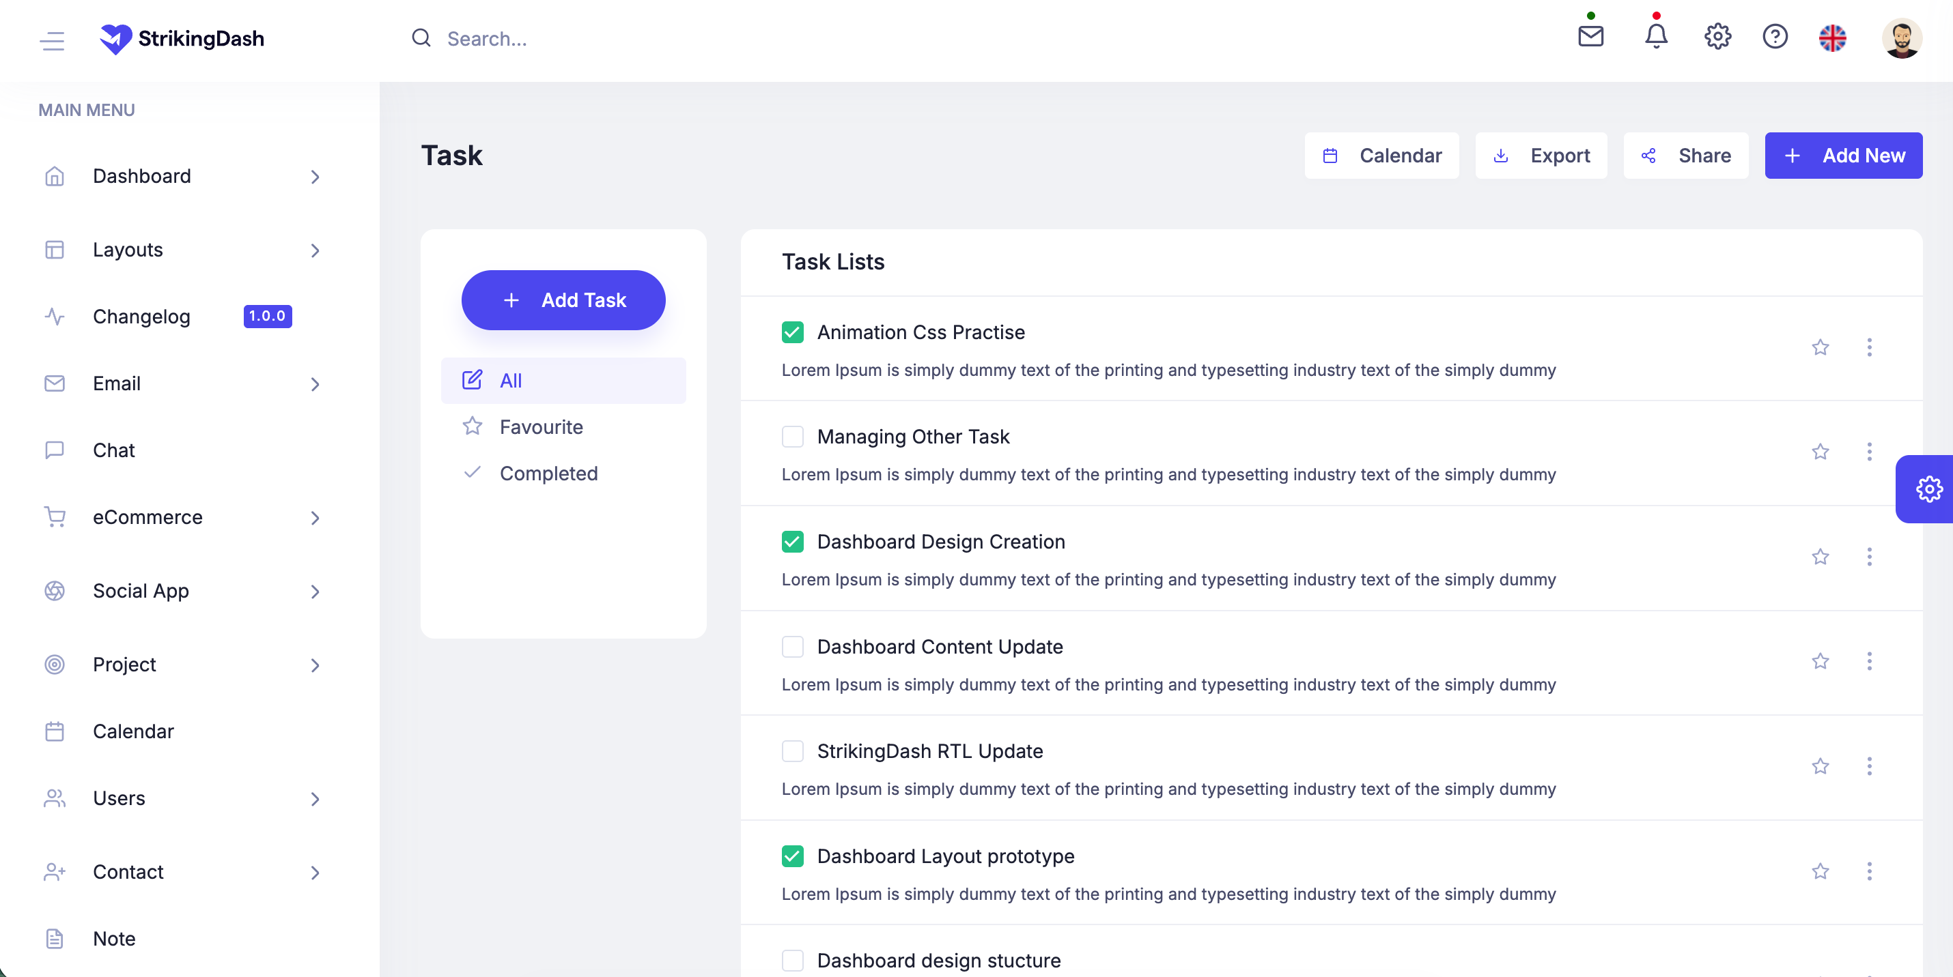
Task: Open more options for Managing Other Task
Action: coord(1869,452)
